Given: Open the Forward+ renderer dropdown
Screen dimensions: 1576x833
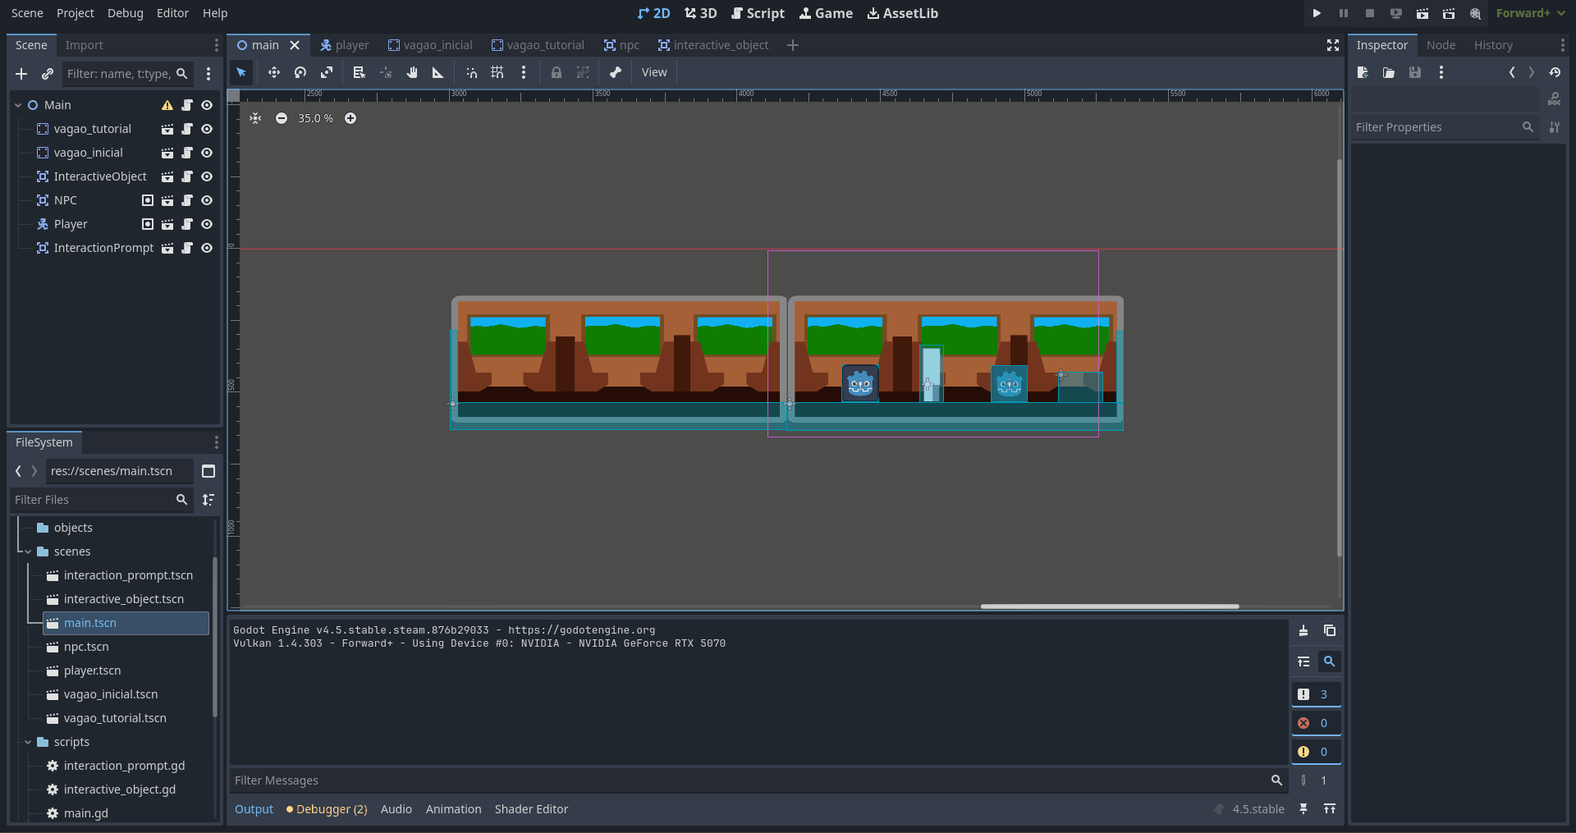Looking at the screenshot, I should coord(1530,13).
